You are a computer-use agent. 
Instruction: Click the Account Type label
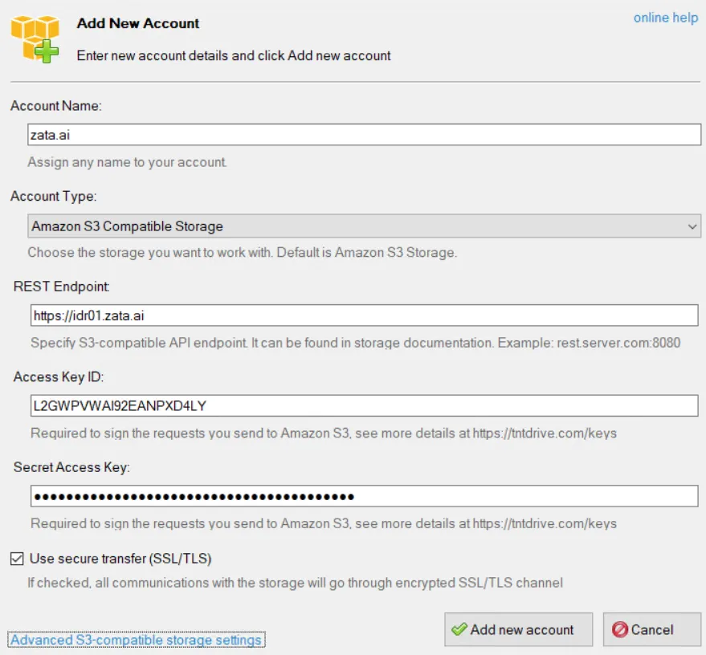pyautogui.click(x=54, y=196)
